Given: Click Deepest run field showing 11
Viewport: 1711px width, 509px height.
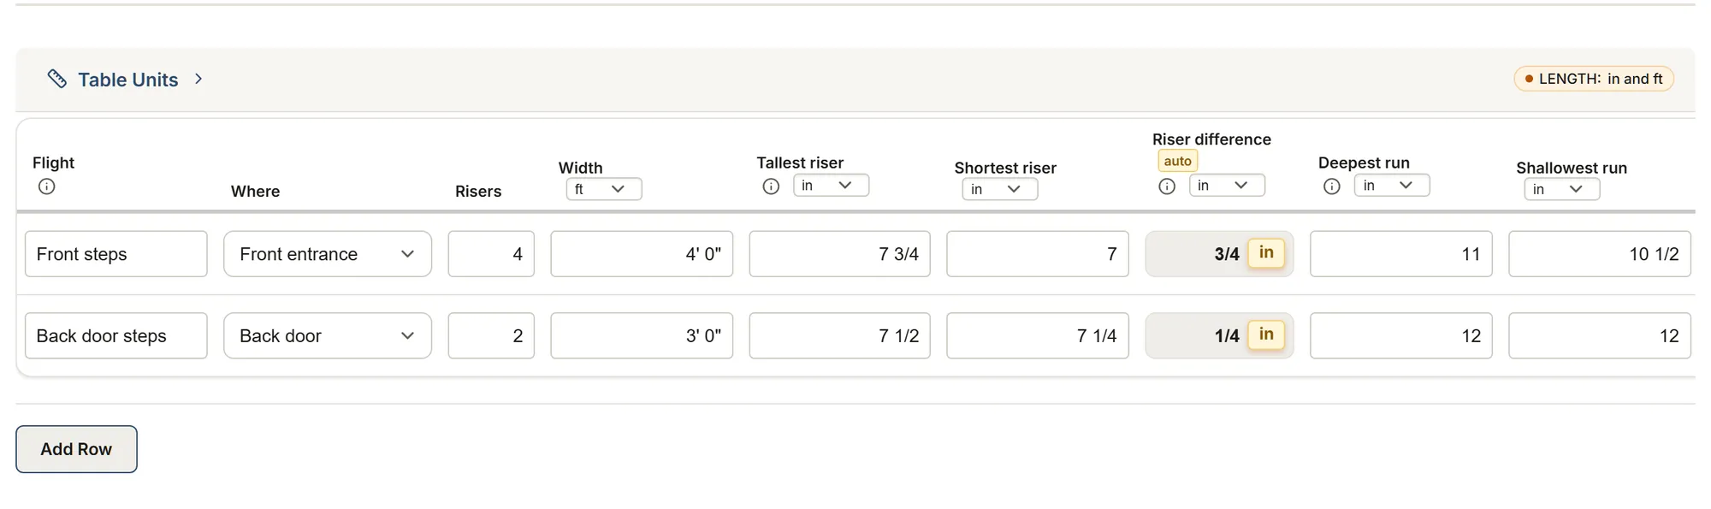Looking at the screenshot, I should (x=1401, y=254).
